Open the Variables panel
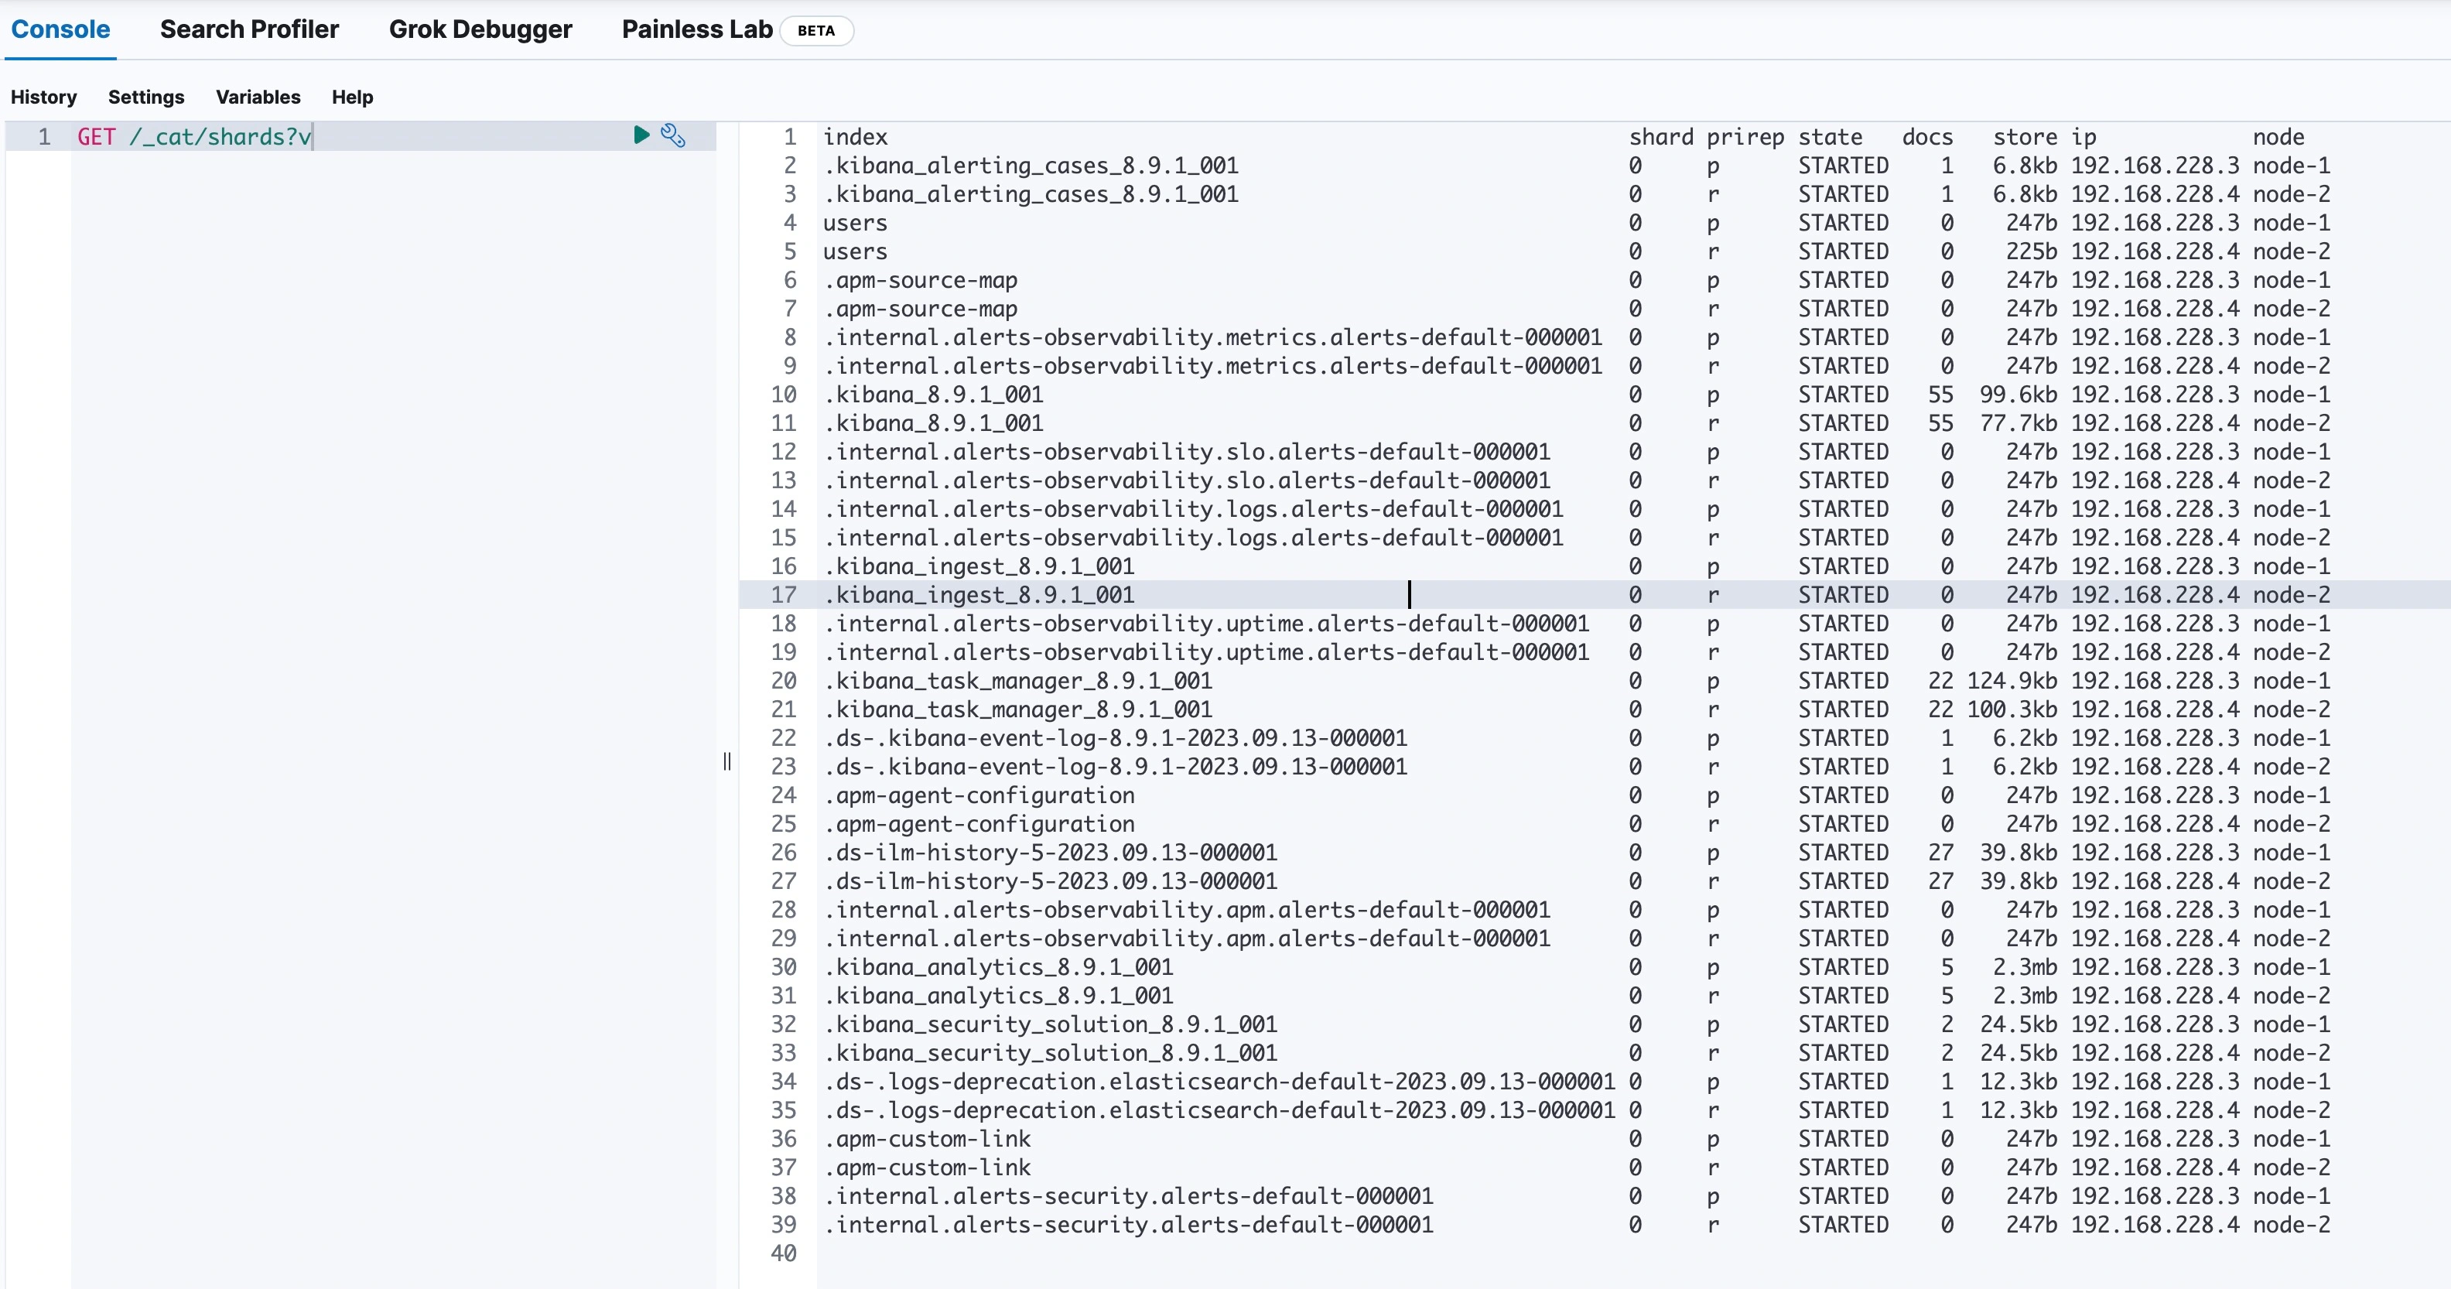2451x1289 pixels. tap(258, 97)
